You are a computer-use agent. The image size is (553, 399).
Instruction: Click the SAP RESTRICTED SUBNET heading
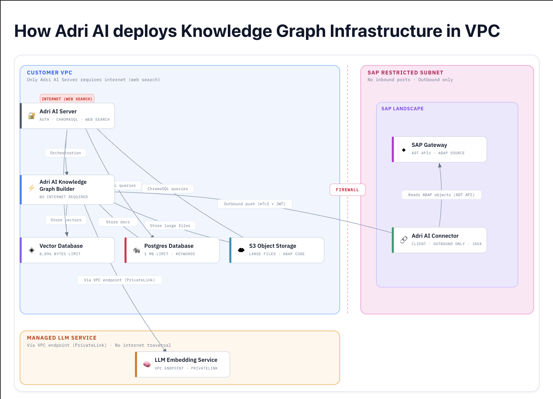click(405, 72)
